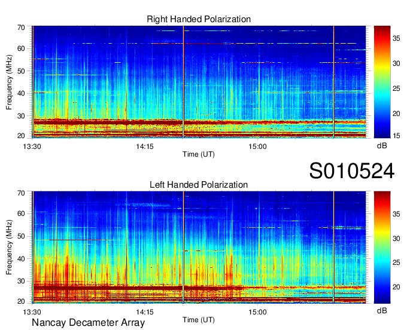Viewport: 407px width, 330px height.
Task: Select the 60 MHz tick on left-handed plot
Action: click(21, 213)
